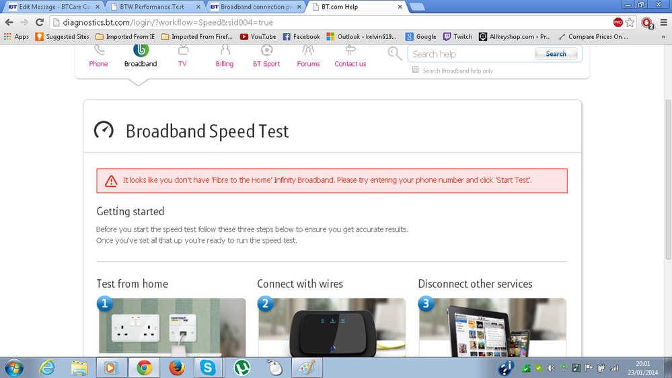Image resolution: width=672 pixels, height=378 pixels.
Task: Open the Google bookmark
Action: pyautogui.click(x=420, y=37)
